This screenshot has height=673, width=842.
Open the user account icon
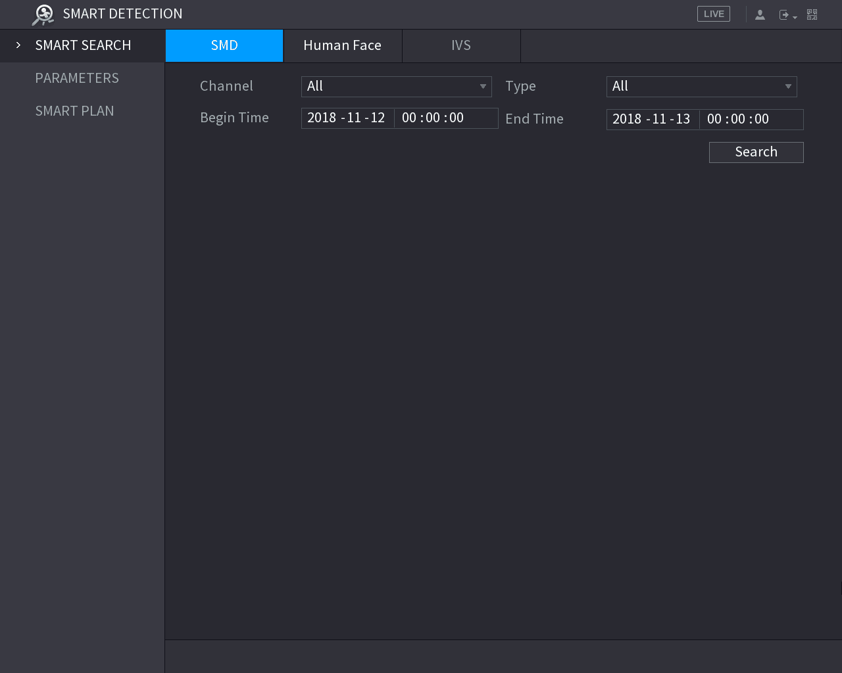760,14
